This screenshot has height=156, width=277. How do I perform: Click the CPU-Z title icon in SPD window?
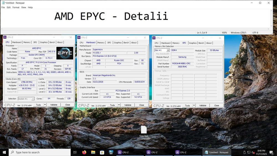coord(154,38)
